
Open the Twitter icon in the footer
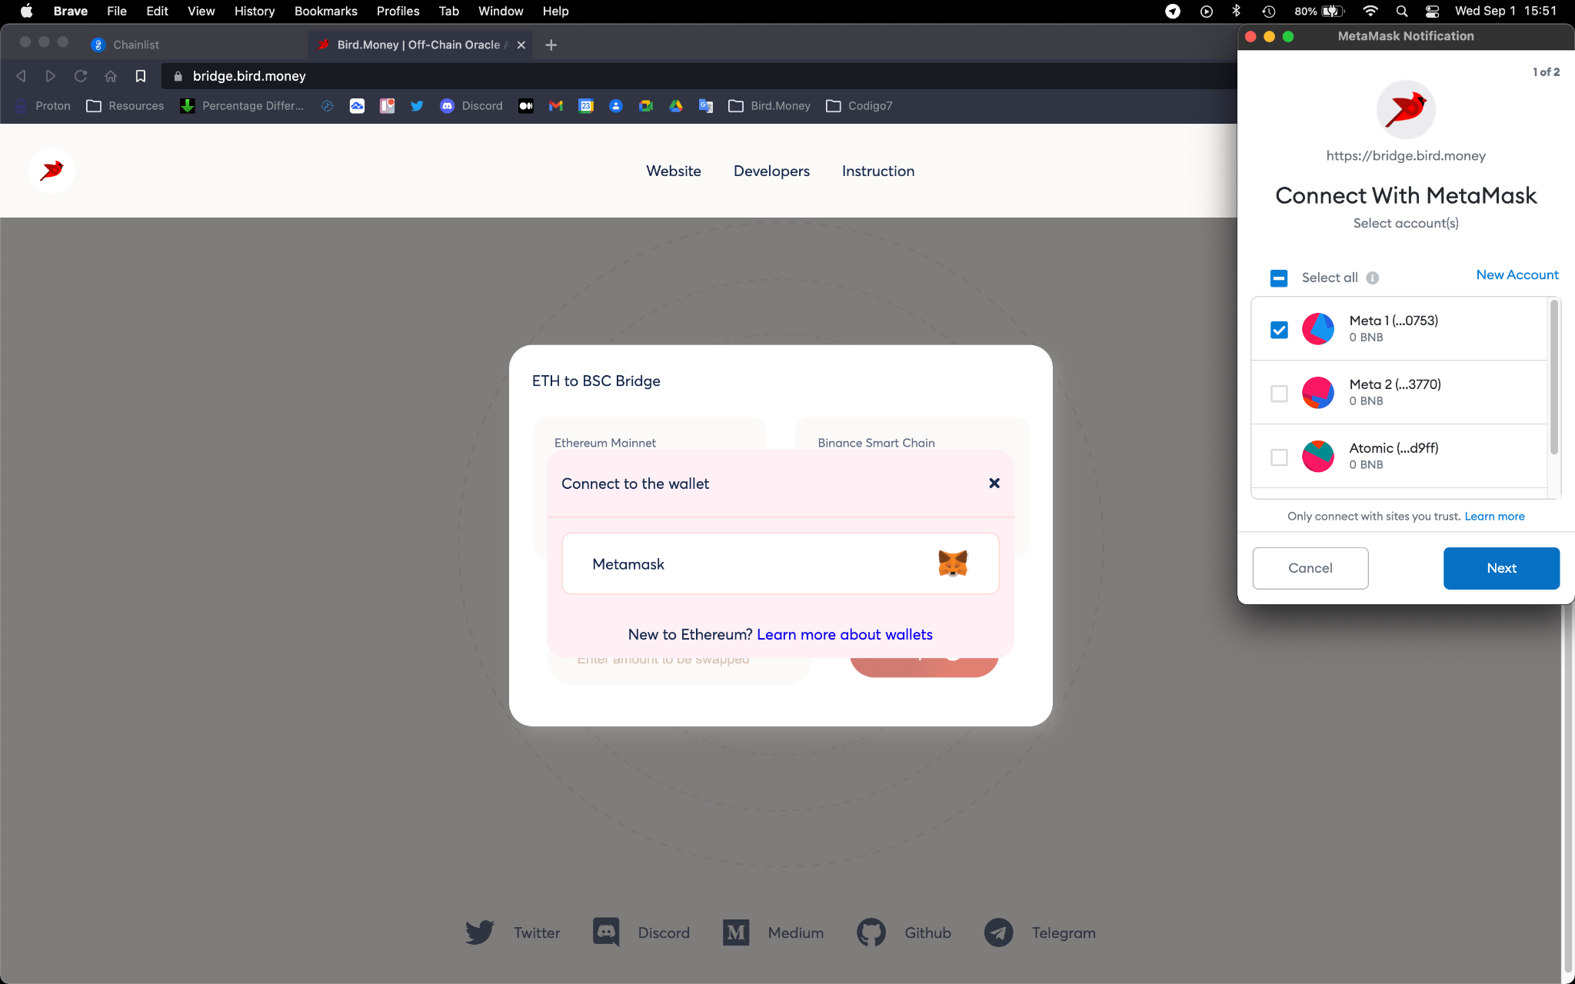click(480, 932)
